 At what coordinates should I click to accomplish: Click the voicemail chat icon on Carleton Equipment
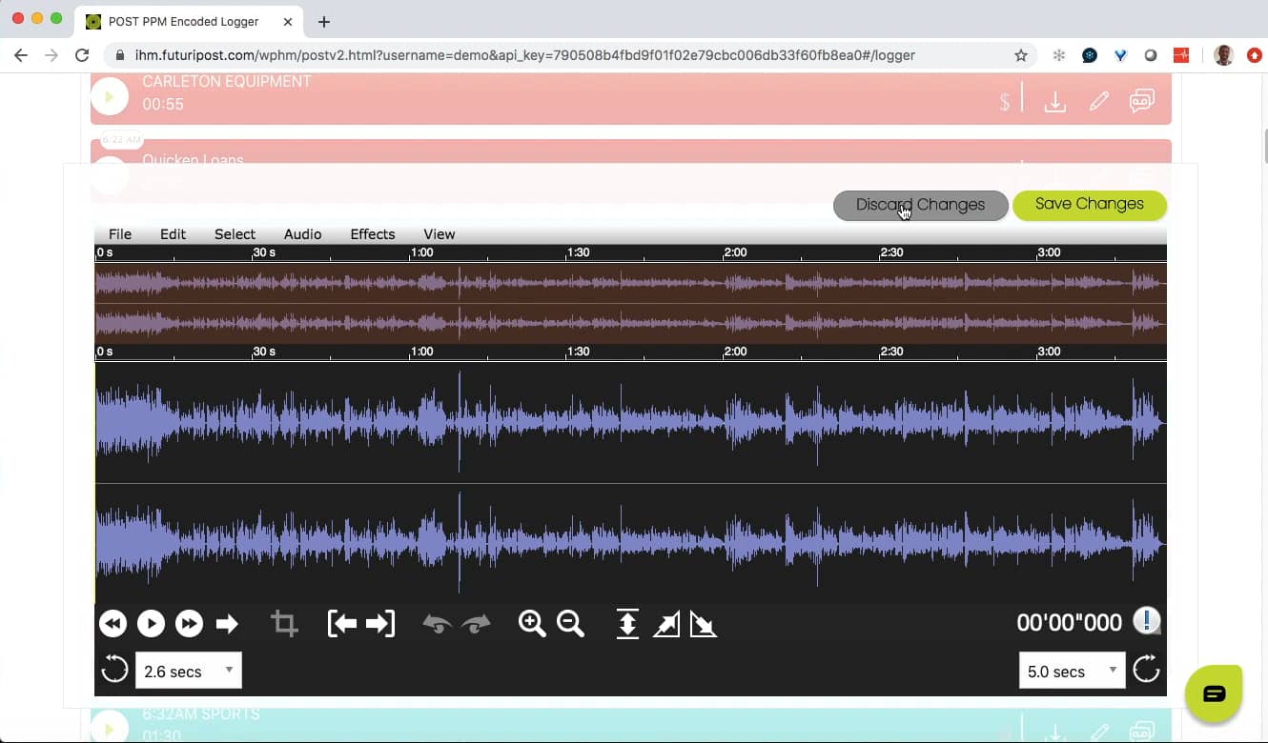point(1142,101)
